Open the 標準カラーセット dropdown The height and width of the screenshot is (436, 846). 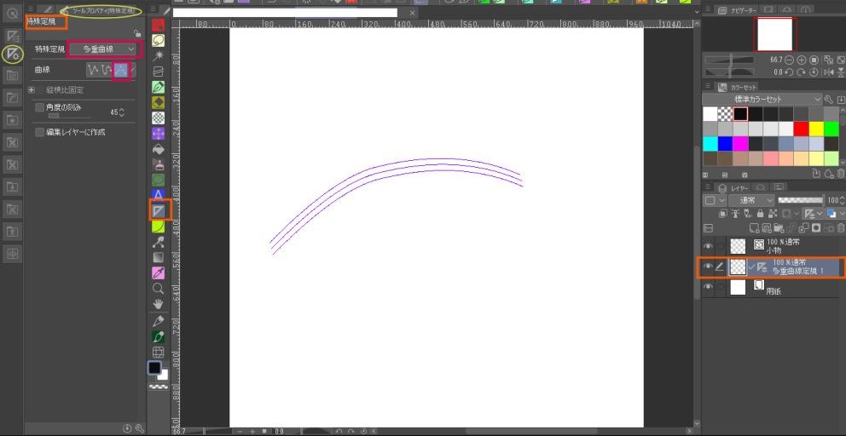[x=762, y=100]
